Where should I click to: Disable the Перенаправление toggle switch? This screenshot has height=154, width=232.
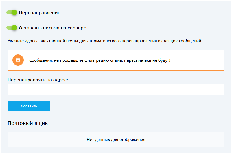pos(12,13)
